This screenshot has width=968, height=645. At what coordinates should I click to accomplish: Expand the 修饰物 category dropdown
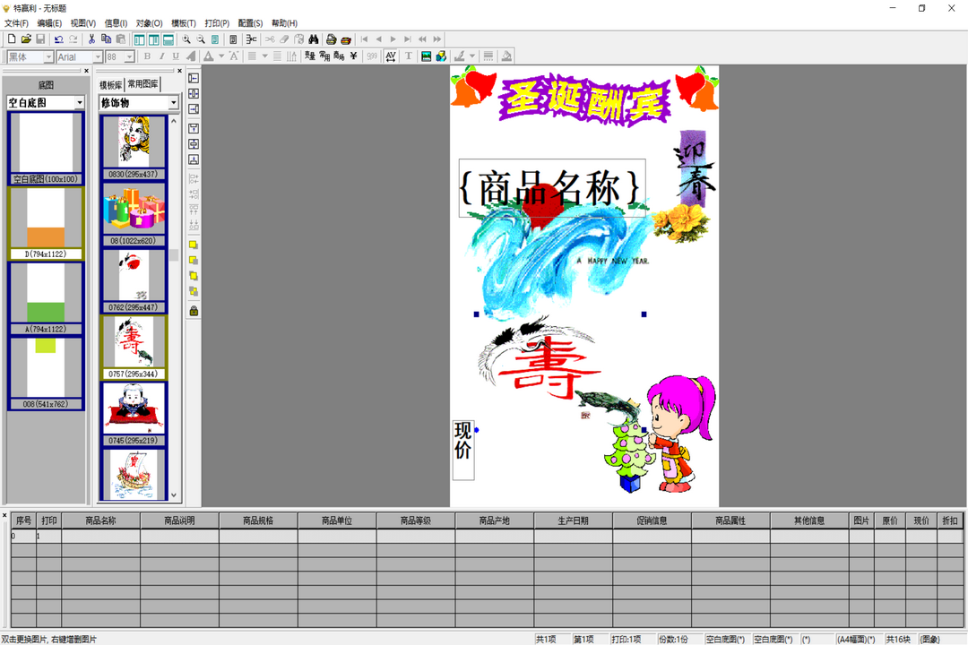[x=173, y=103]
